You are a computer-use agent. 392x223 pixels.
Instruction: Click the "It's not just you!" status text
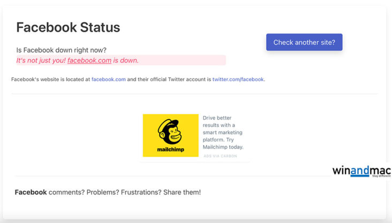(41, 60)
